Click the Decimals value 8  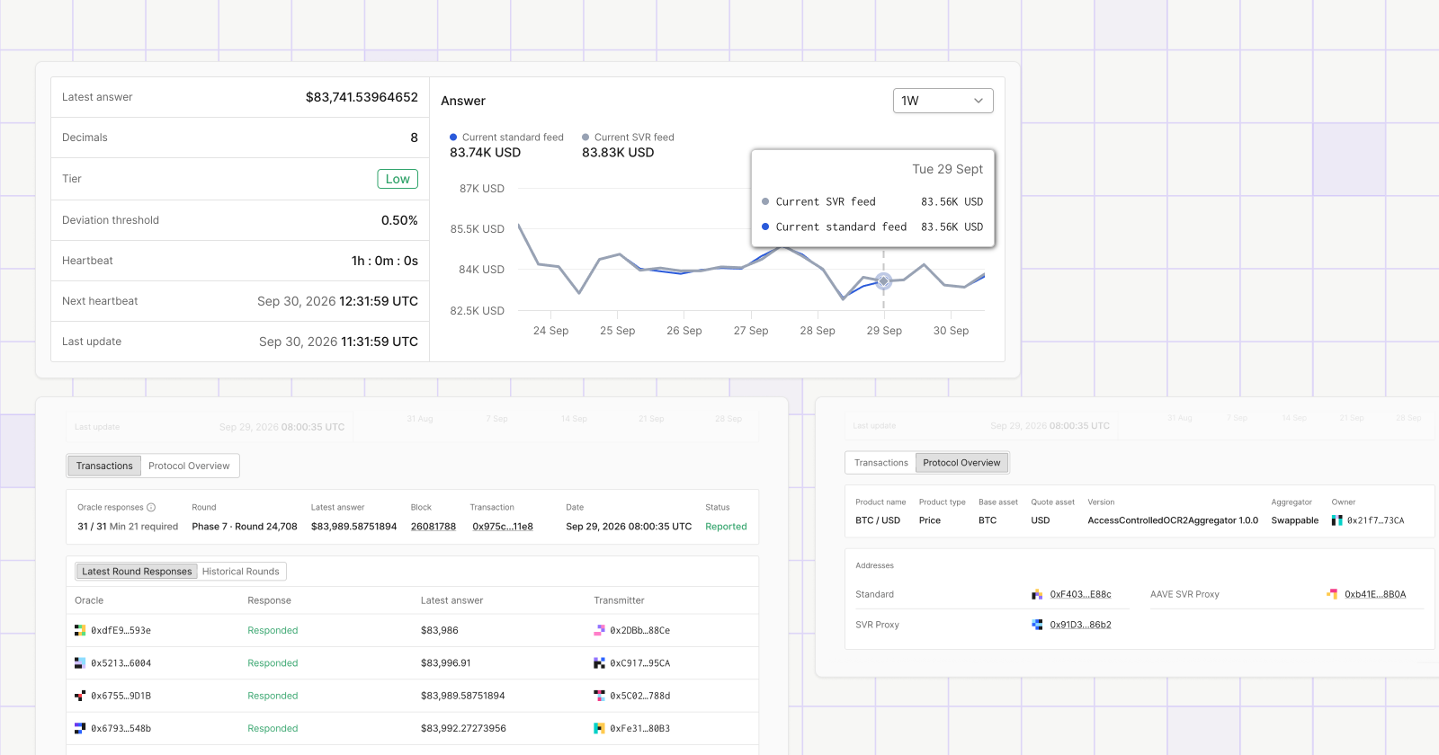pyautogui.click(x=414, y=138)
